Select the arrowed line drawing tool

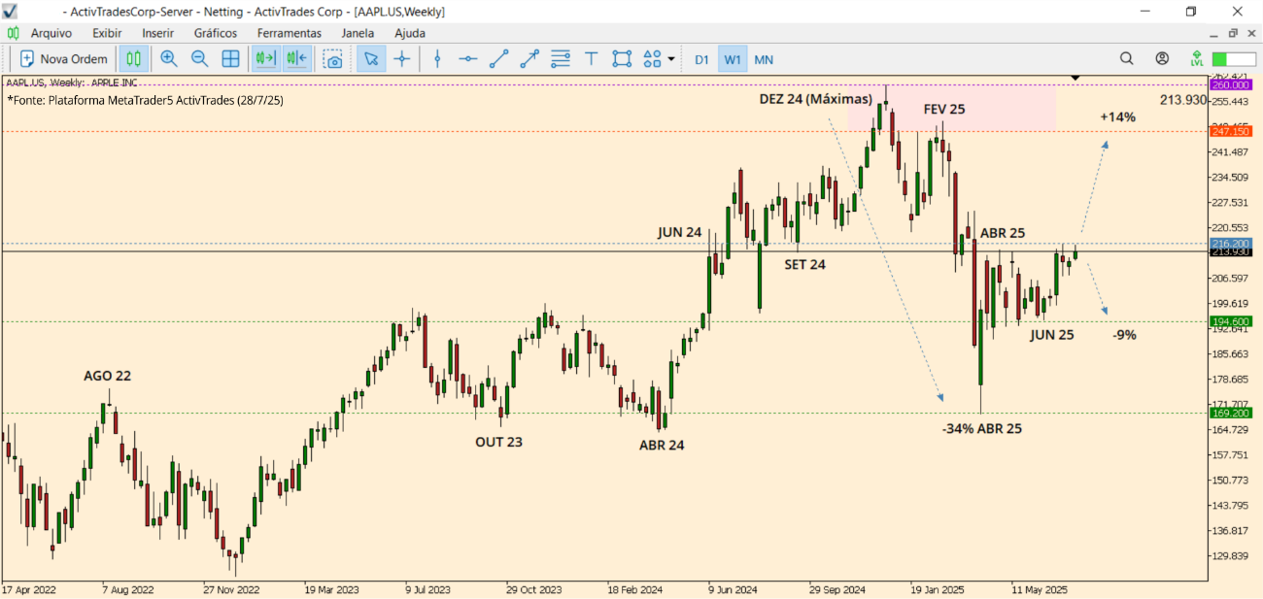point(529,58)
